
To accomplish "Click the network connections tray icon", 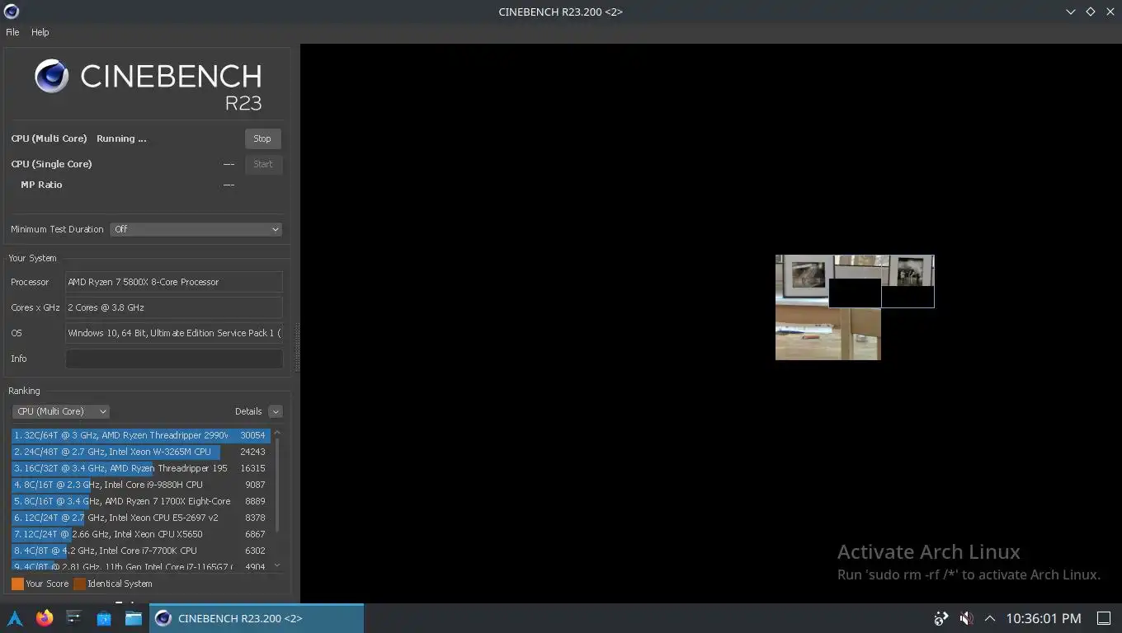I will tap(940, 618).
